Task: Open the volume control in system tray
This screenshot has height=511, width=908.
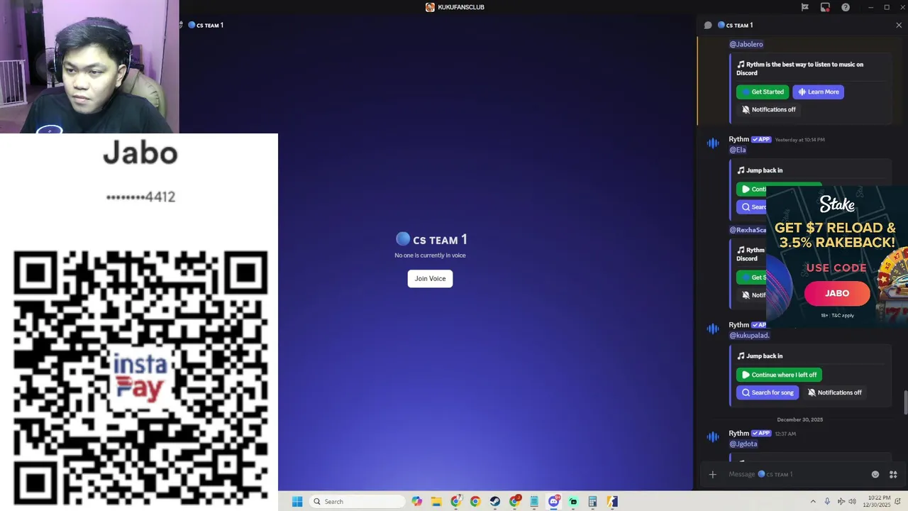Action: coord(853,502)
